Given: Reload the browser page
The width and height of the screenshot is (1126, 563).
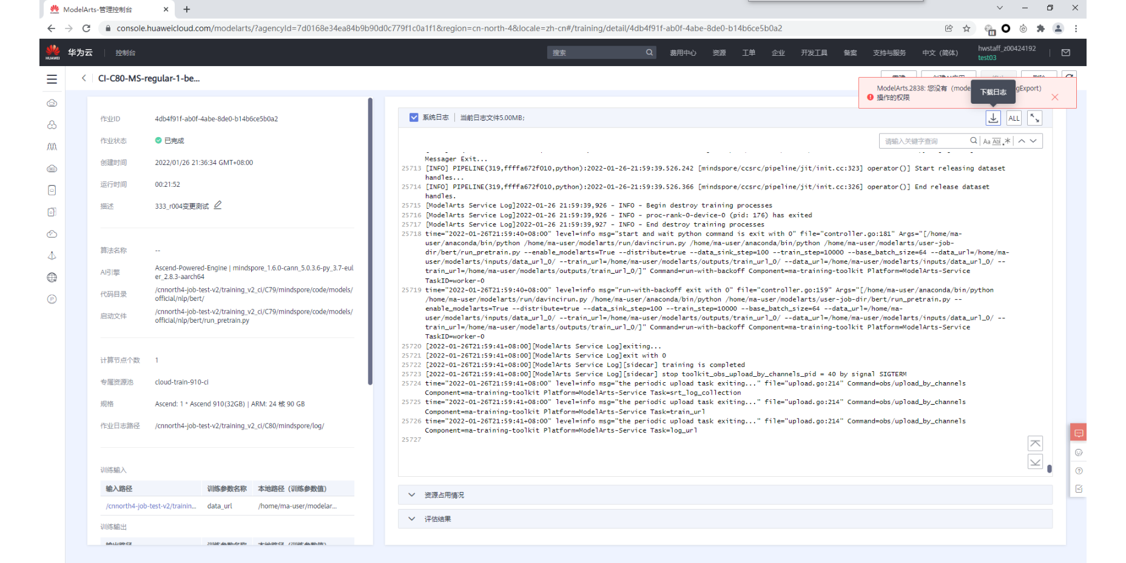Looking at the screenshot, I should tap(86, 28).
